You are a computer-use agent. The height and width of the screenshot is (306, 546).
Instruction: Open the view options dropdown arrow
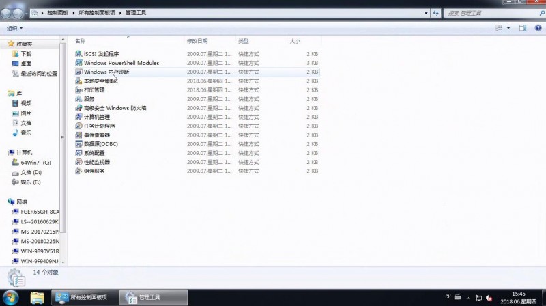pyautogui.click(x=508, y=28)
